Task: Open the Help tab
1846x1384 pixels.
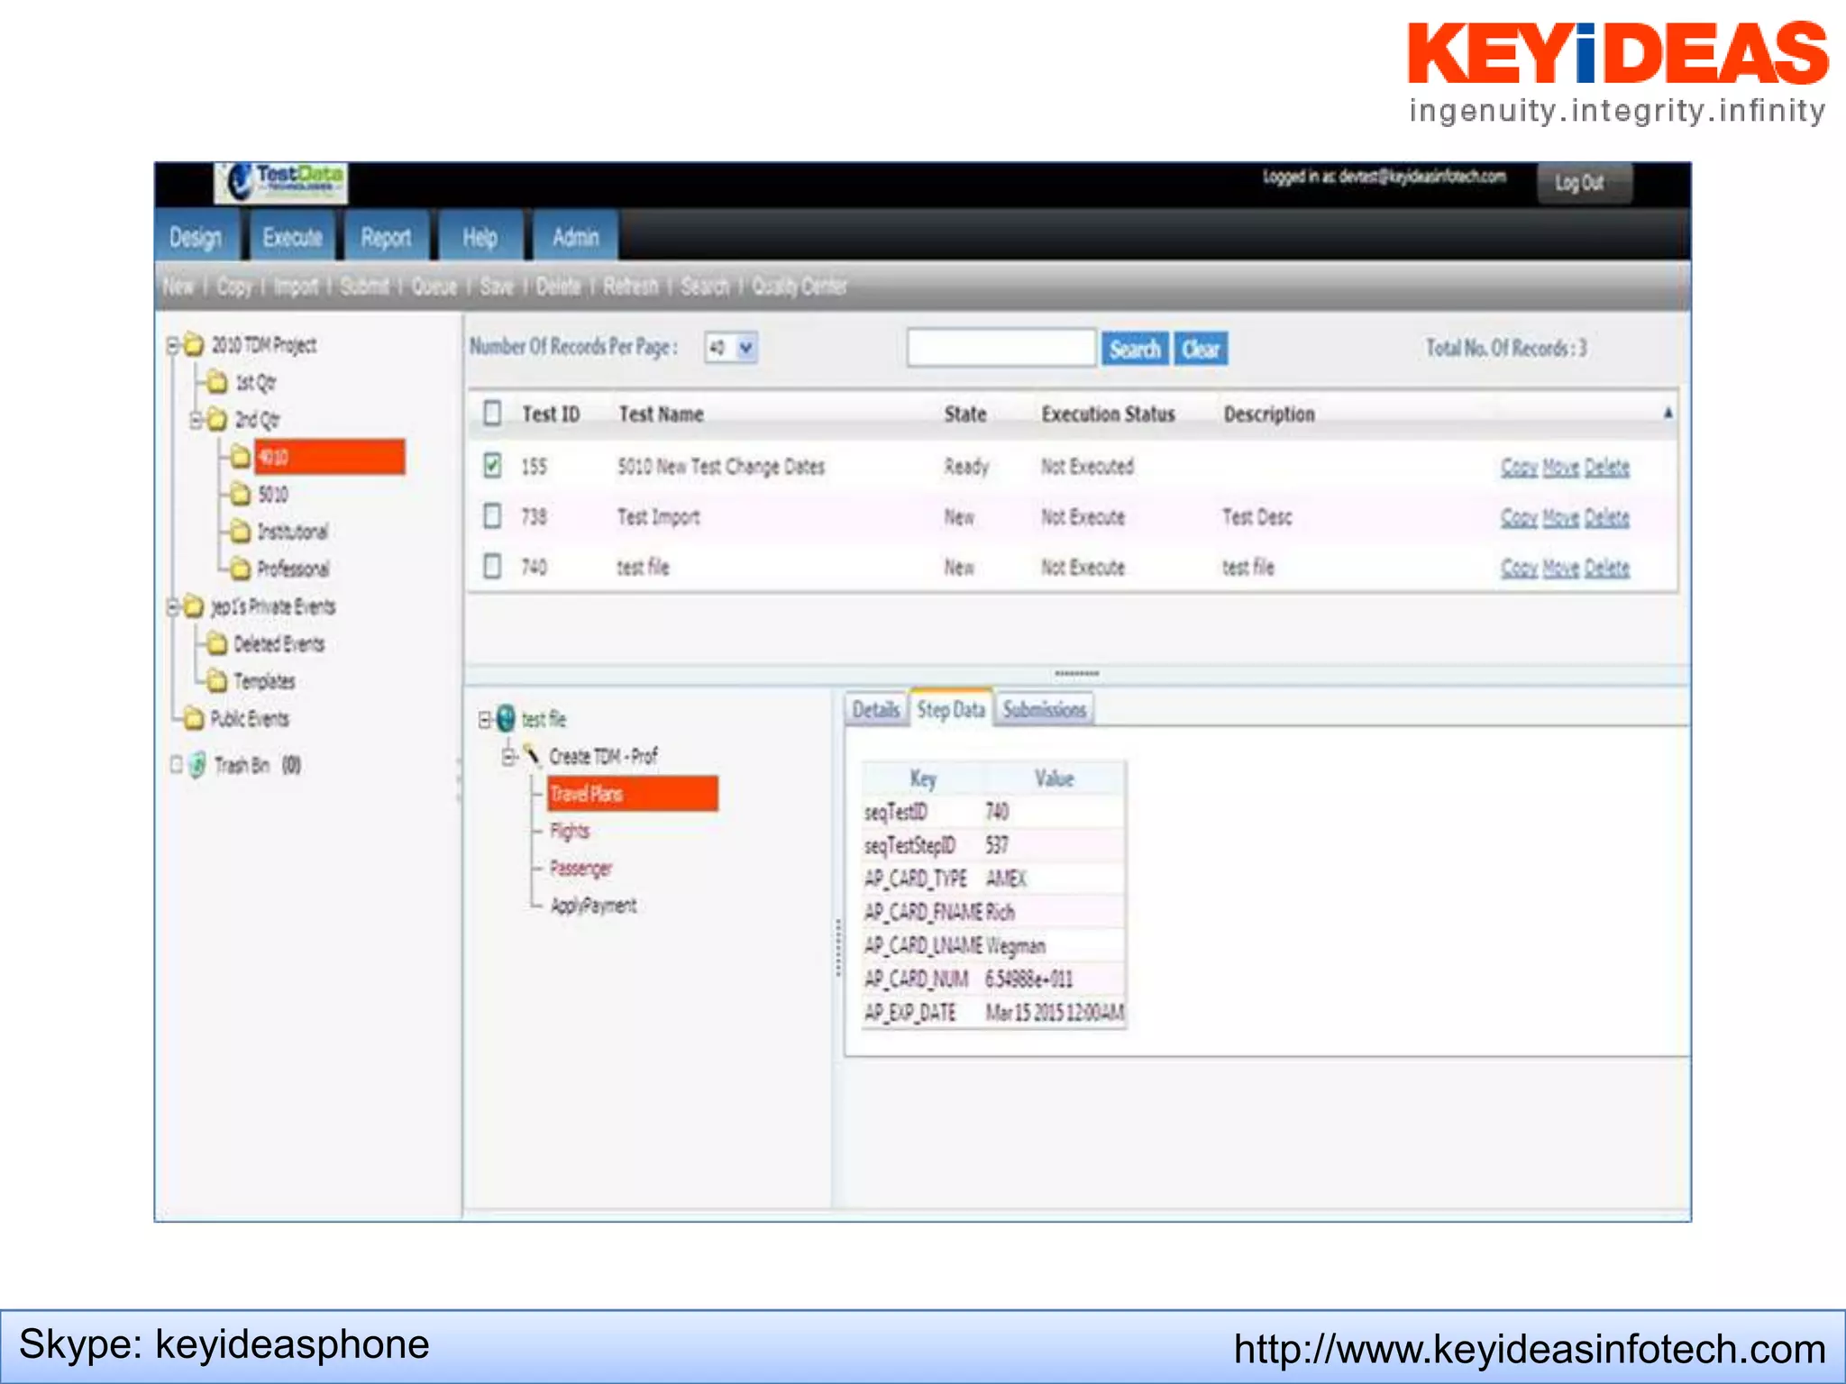Action: (x=480, y=237)
